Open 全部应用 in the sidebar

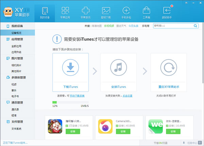[x=16, y=46]
